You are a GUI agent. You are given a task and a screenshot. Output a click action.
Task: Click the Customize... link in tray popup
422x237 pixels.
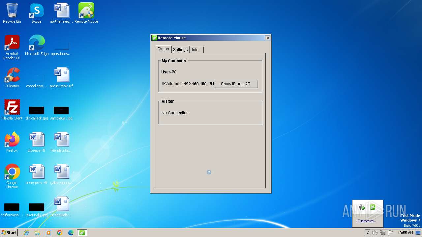tap(368, 221)
